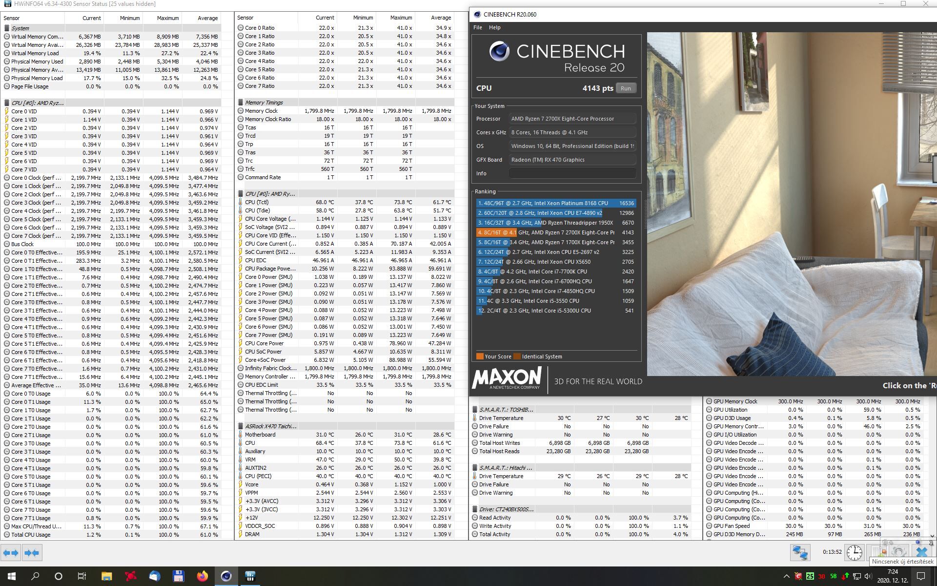Select the Page File Usage sensor row
The image size is (937, 586).
point(111,86)
